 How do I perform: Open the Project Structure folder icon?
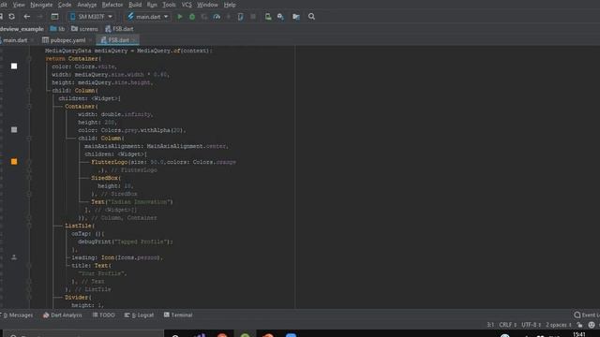pos(296,17)
